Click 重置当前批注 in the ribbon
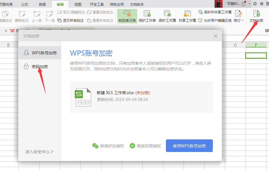This screenshot has height=170, width=269. (x=100, y=12)
